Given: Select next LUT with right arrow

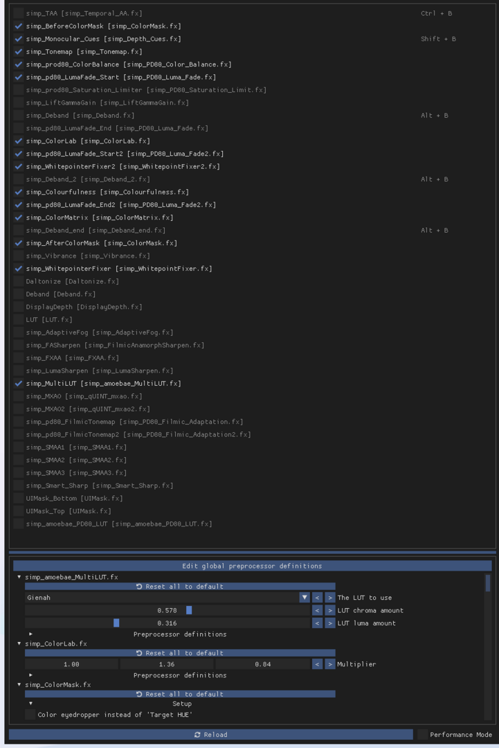Looking at the screenshot, I should (x=330, y=597).
